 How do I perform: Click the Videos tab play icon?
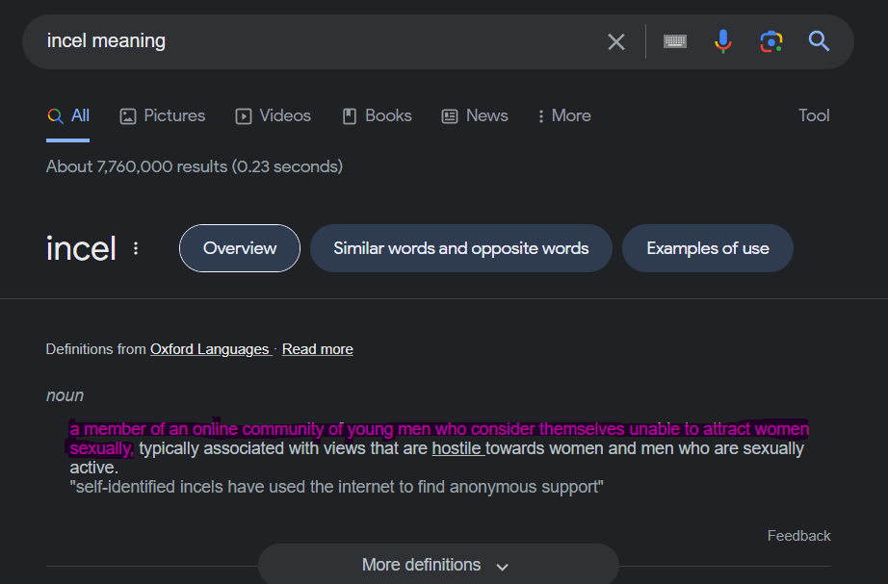(x=244, y=116)
